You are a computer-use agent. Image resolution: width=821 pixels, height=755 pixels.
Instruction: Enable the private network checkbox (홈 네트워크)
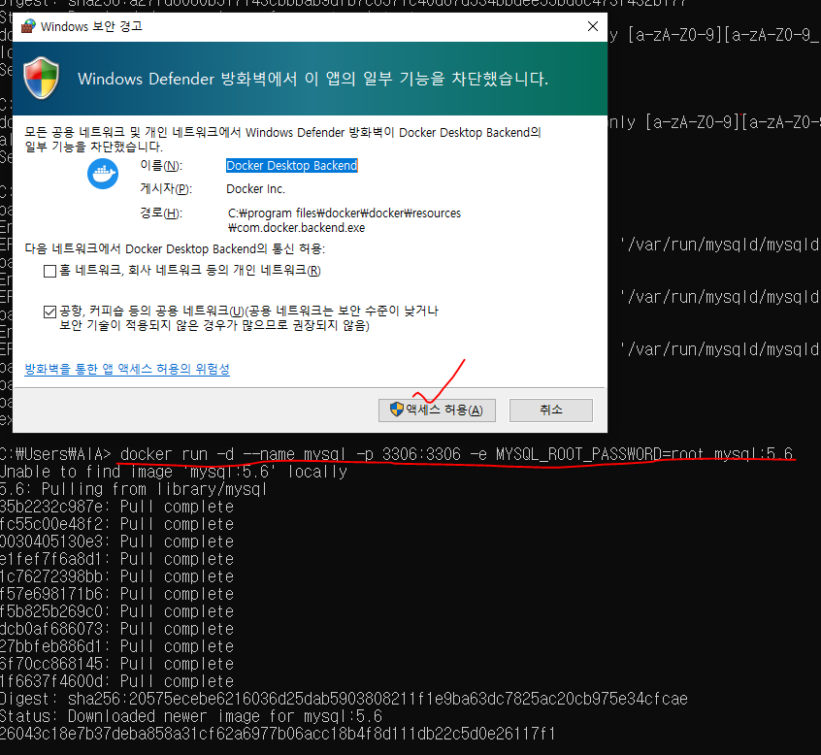tap(49, 271)
